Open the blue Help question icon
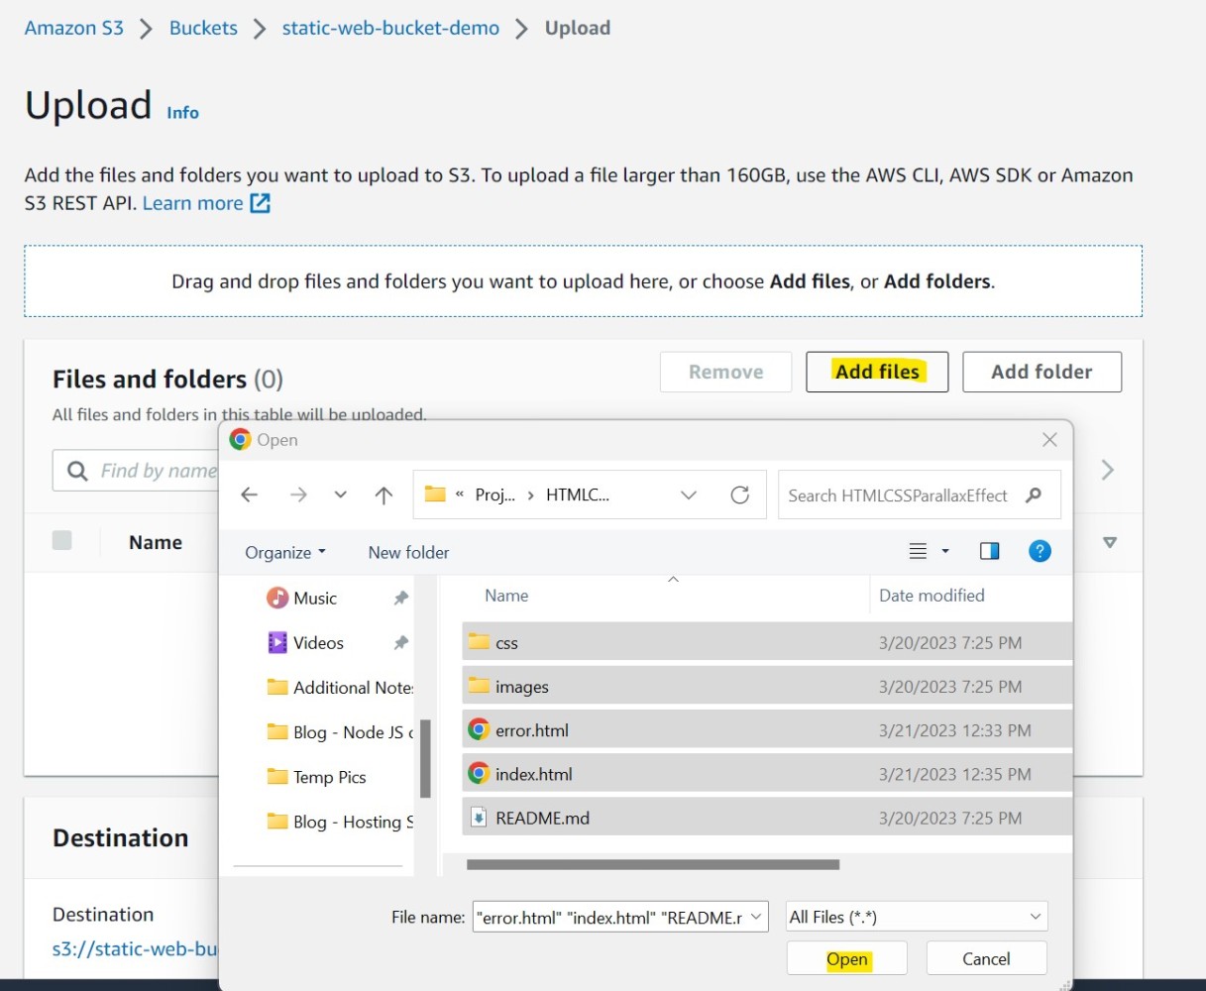 point(1040,551)
